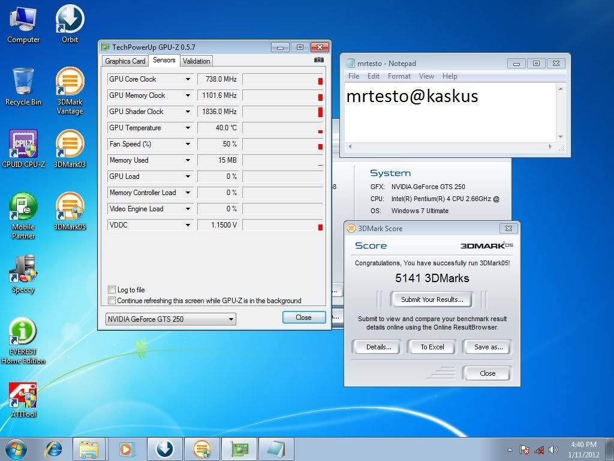Open the GPU Temperature sensor dropdown

[188, 128]
